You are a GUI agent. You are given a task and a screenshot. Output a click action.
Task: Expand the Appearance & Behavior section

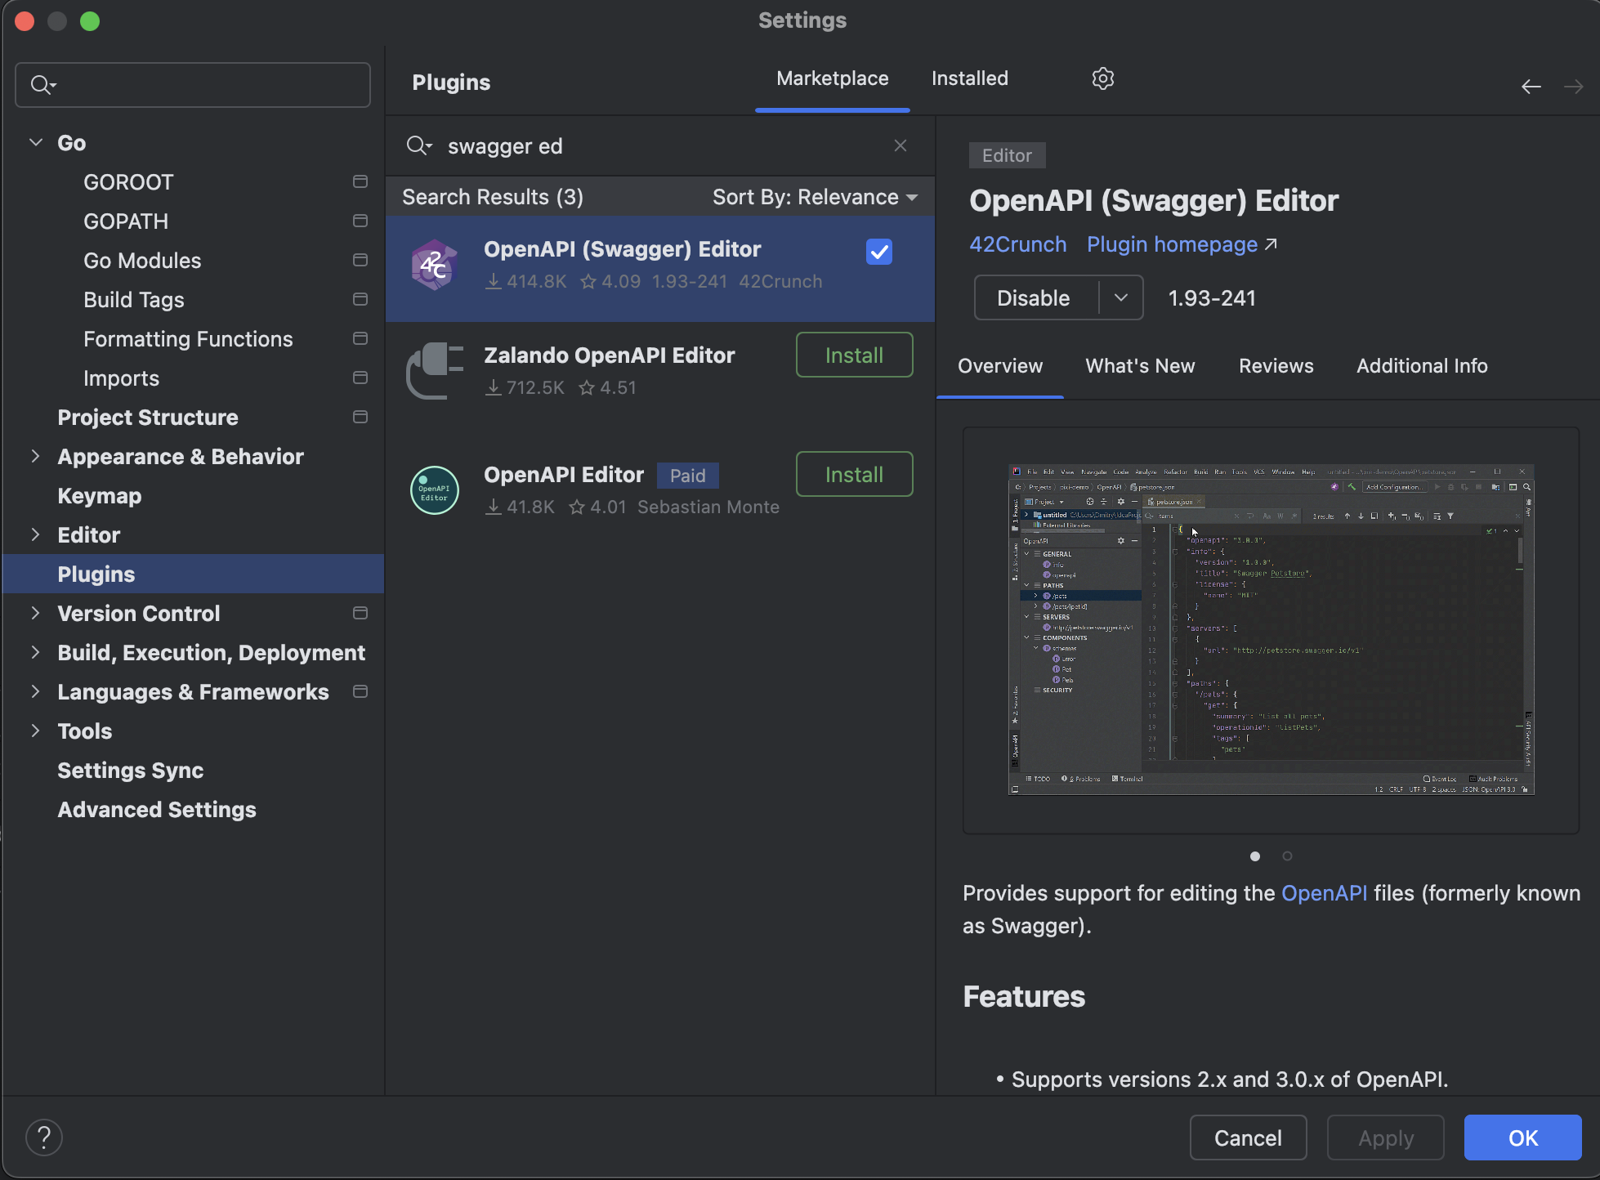tap(35, 456)
